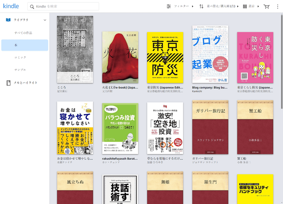Open the three-dot more options menu
The width and height of the screenshot is (283, 204).
(277, 7)
